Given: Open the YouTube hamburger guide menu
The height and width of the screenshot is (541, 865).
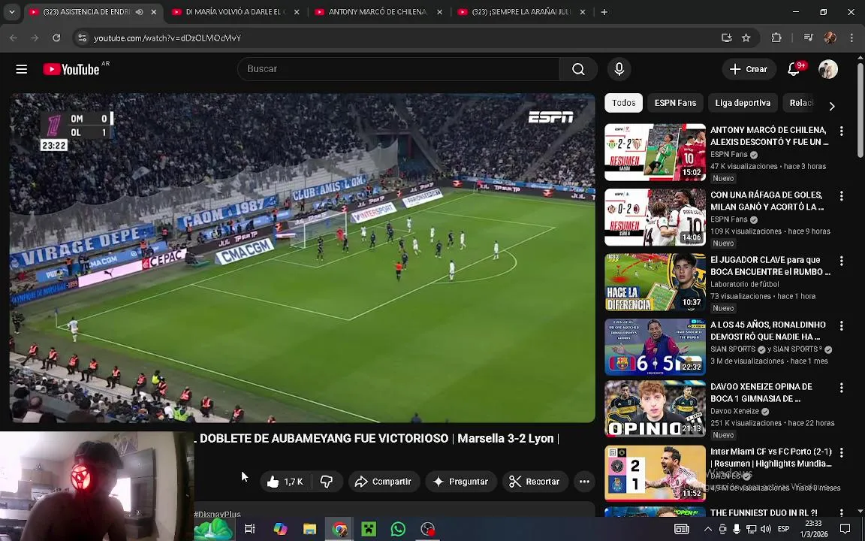Looking at the screenshot, I should point(22,69).
